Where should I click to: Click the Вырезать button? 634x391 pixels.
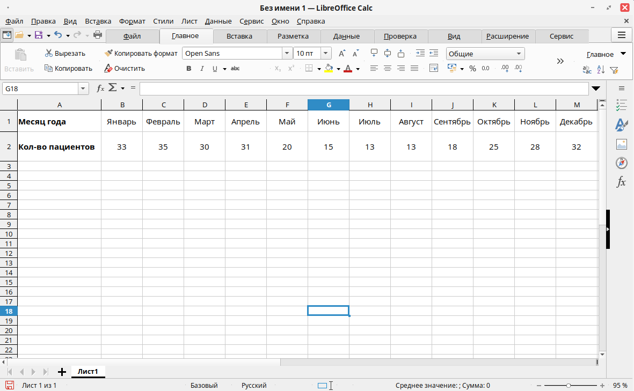click(x=65, y=54)
